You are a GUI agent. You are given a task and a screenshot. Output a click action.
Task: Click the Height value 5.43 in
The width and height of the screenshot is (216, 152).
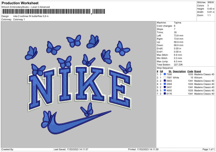[x=211, y=9]
